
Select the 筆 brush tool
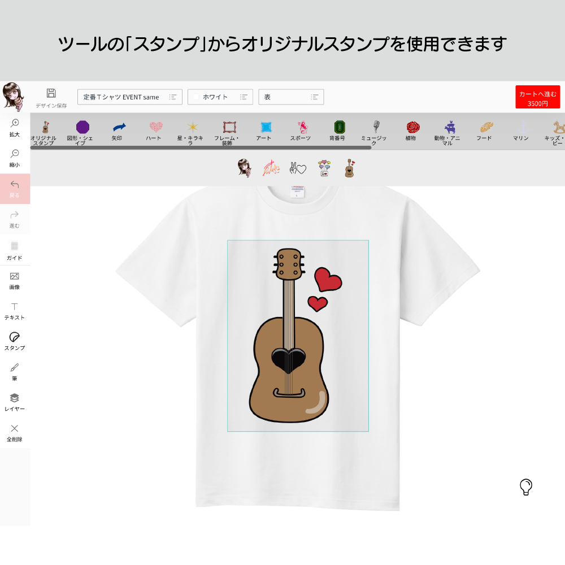point(15,371)
